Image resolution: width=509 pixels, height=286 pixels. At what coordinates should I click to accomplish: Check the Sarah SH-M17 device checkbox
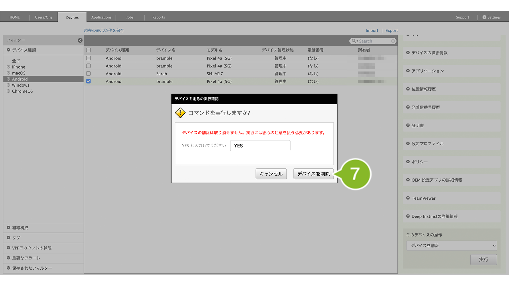click(x=88, y=74)
